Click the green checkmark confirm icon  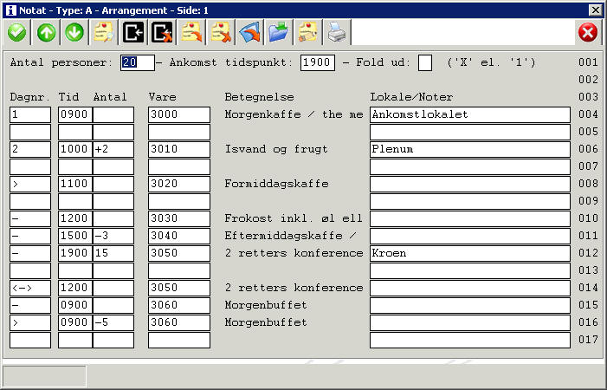click(x=16, y=33)
